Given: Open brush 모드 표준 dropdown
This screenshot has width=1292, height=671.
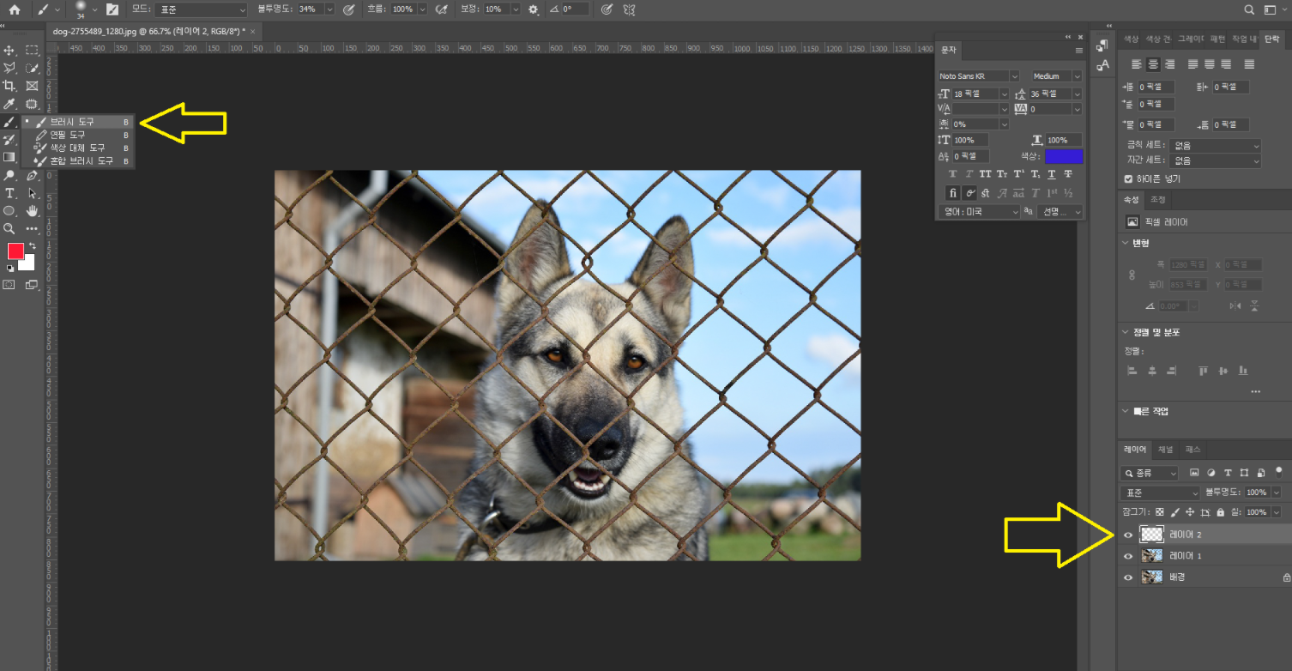Looking at the screenshot, I should 201,9.
